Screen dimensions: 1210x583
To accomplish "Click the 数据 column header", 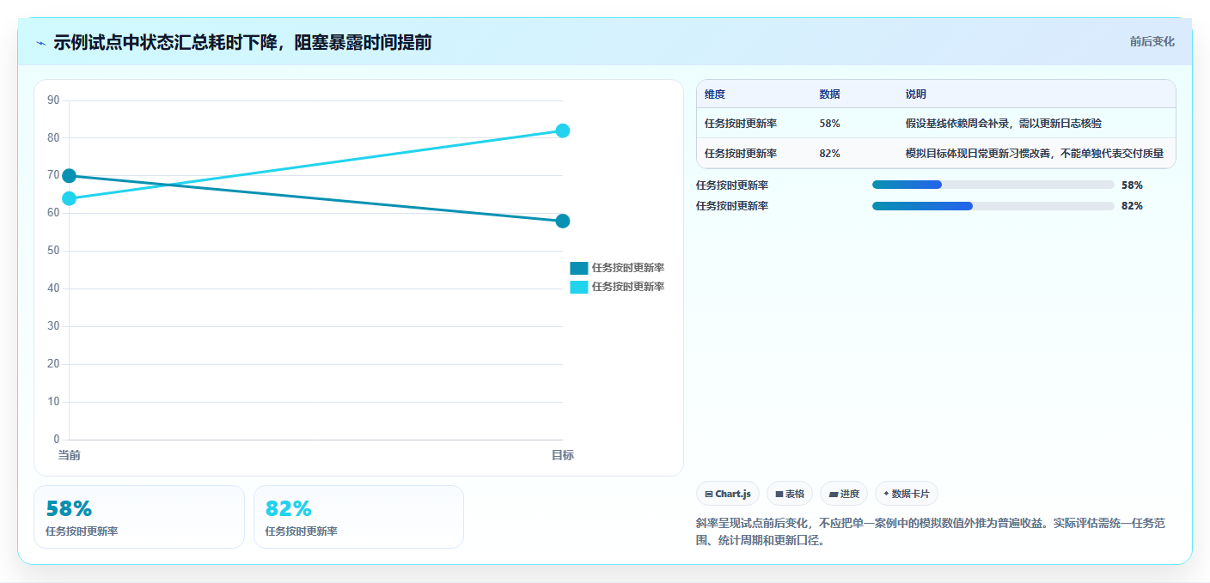I will click(x=830, y=94).
